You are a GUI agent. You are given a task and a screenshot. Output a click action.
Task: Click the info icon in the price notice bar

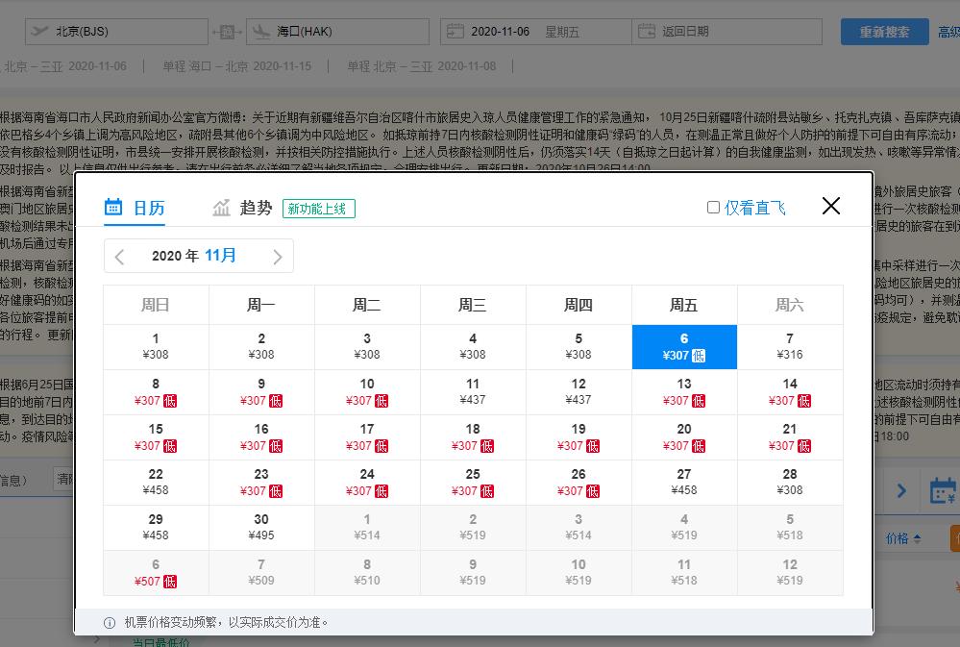pos(109,622)
